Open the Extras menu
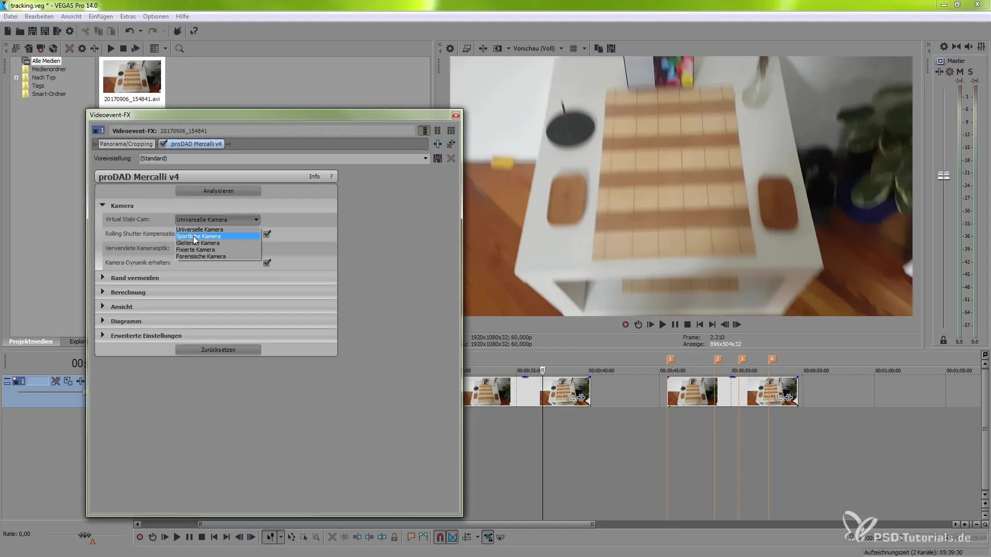Image resolution: width=991 pixels, height=557 pixels. tap(128, 17)
